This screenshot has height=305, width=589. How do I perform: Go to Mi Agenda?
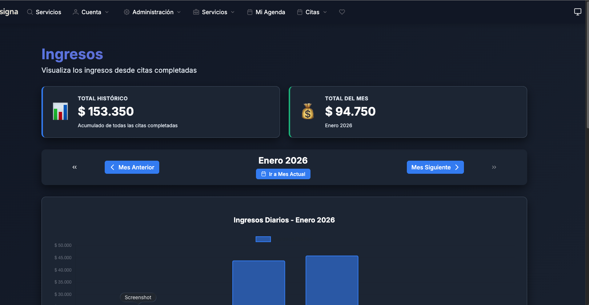(266, 12)
